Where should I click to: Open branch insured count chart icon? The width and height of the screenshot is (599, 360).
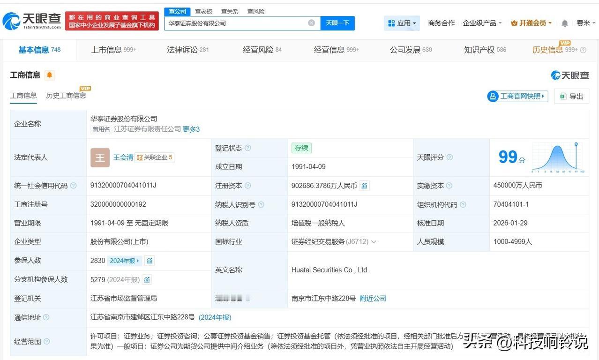147,280
